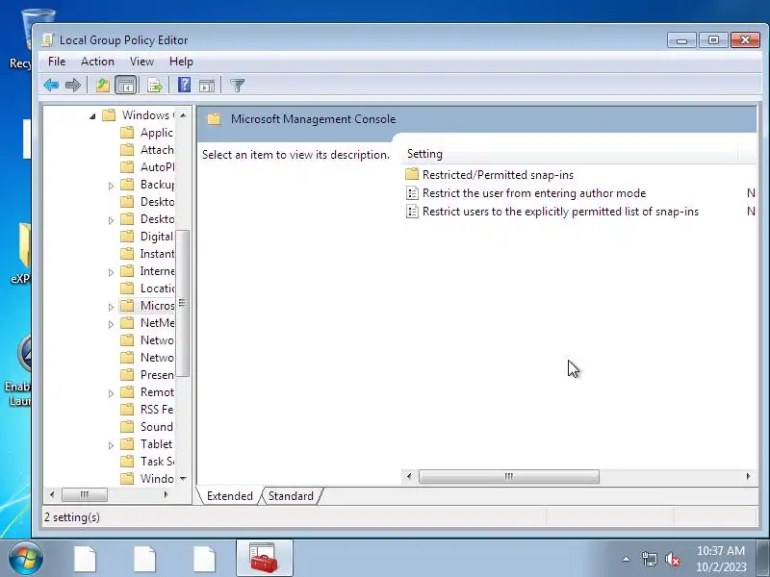Expand the Backup folder node

click(x=111, y=186)
